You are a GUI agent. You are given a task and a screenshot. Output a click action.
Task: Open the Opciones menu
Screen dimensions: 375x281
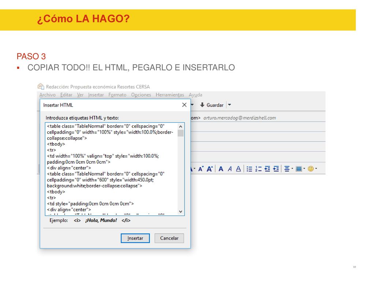pyautogui.click(x=141, y=95)
